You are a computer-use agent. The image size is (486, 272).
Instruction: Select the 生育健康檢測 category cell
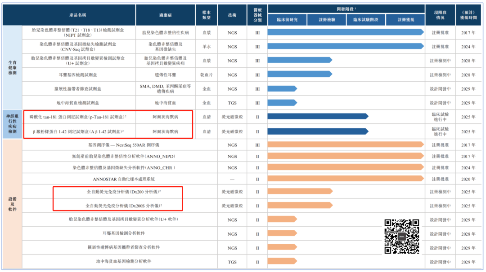pos(12,67)
